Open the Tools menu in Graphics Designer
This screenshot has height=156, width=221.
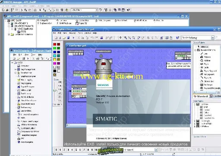(80, 33)
